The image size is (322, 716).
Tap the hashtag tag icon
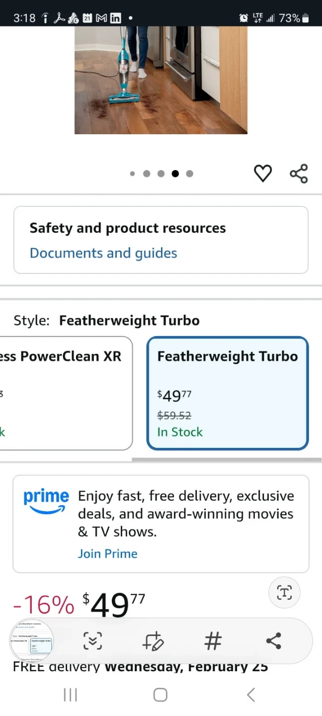tap(213, 641)
